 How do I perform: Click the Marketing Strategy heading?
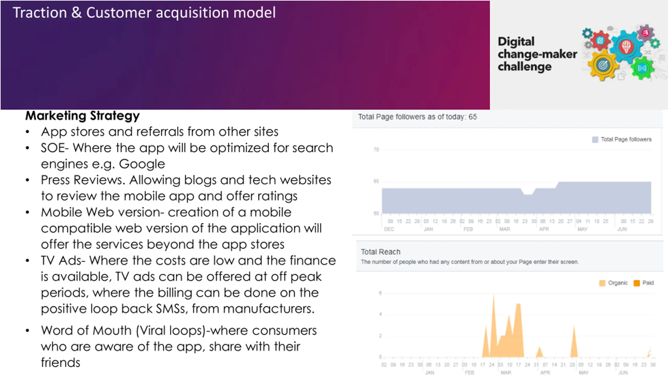coord(82,116)
